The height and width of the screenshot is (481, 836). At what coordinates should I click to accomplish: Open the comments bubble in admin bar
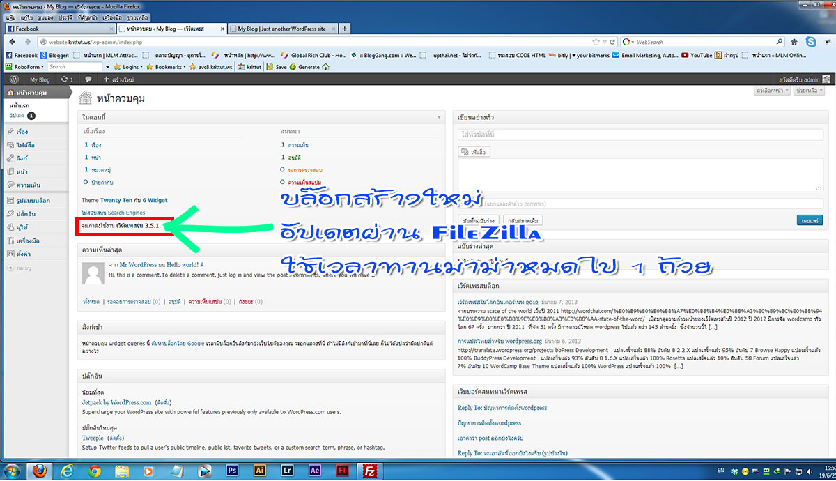click(x=88, y=79)
